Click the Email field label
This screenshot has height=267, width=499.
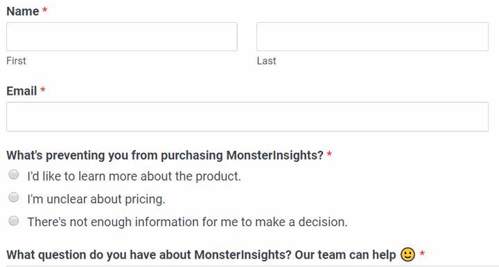(21, 91)
